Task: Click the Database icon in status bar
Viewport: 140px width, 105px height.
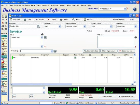Action: coord(67,103)
